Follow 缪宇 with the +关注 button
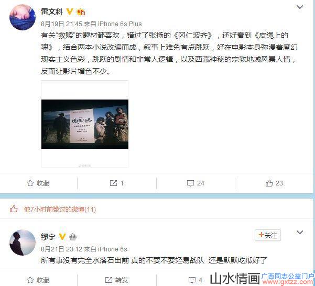The width and height of the screenshot is (315, 286). point(268,235)
